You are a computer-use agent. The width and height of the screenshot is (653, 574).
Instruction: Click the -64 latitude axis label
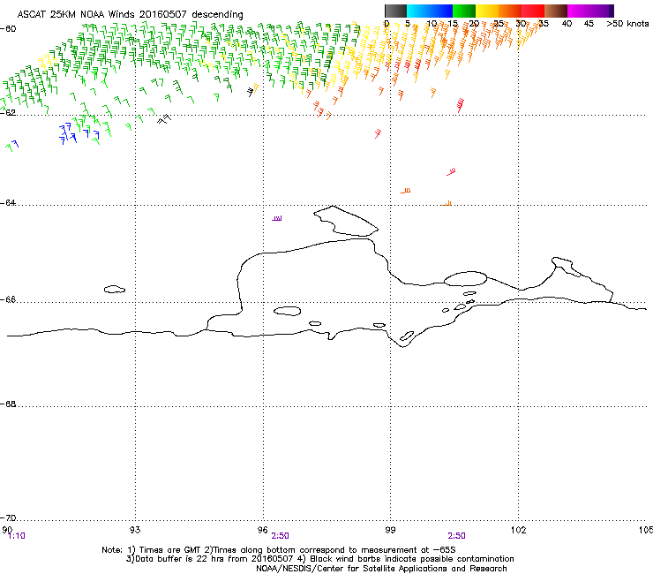point(8,202)
